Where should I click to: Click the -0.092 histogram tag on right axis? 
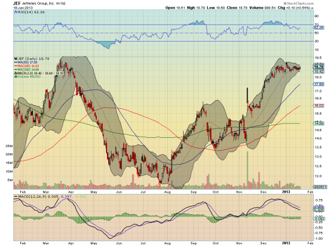(319, 219)
